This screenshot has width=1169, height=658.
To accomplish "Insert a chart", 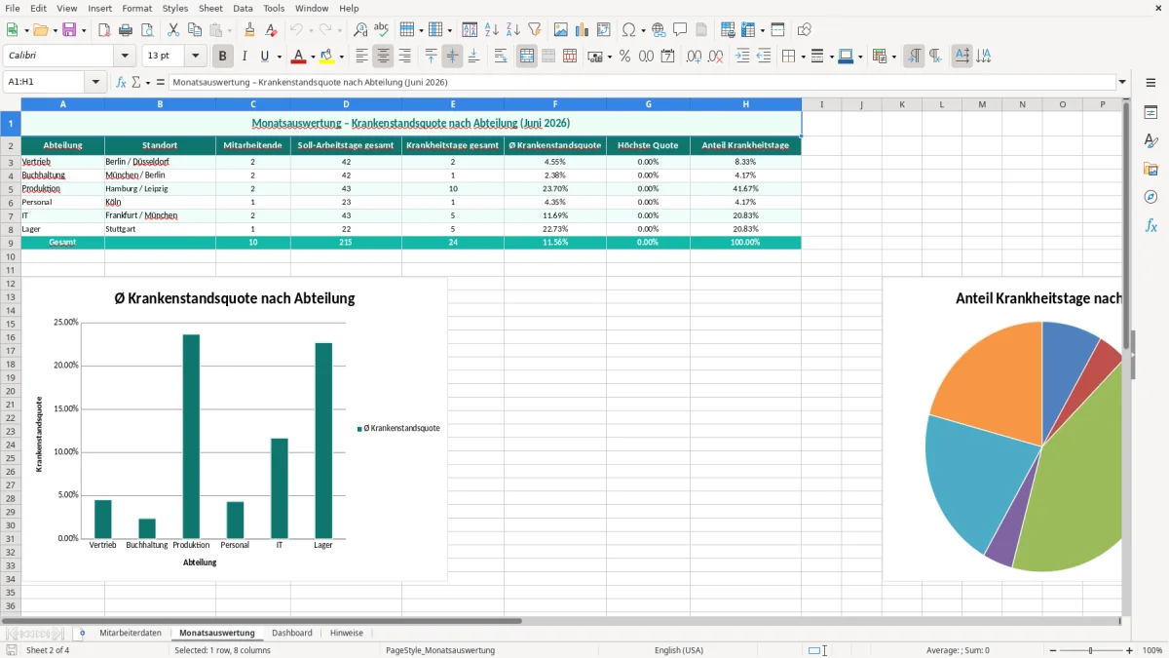I will click(583, 30).
